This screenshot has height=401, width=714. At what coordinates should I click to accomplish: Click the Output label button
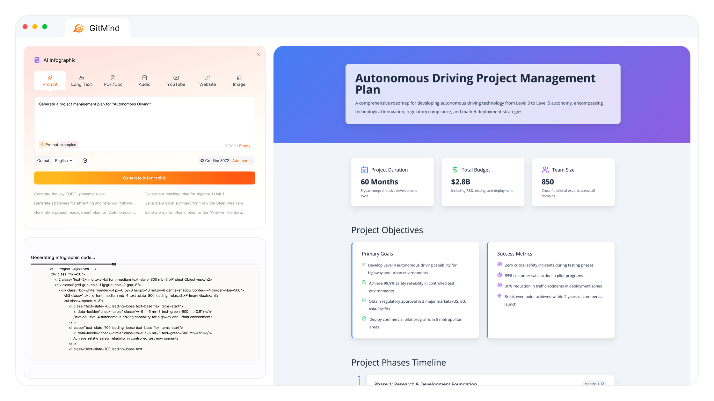point(43,161)
